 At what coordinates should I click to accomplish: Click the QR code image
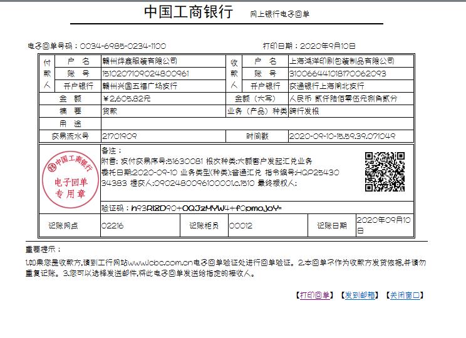tap(385, 172)
